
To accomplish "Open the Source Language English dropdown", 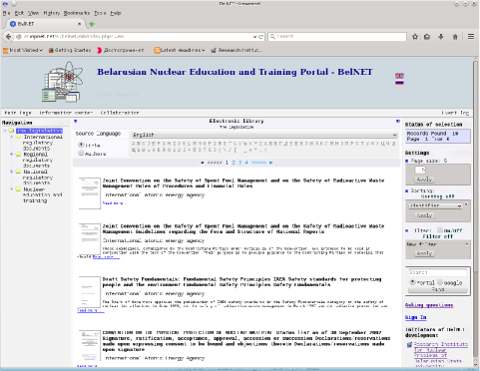I will click(264, 135).
